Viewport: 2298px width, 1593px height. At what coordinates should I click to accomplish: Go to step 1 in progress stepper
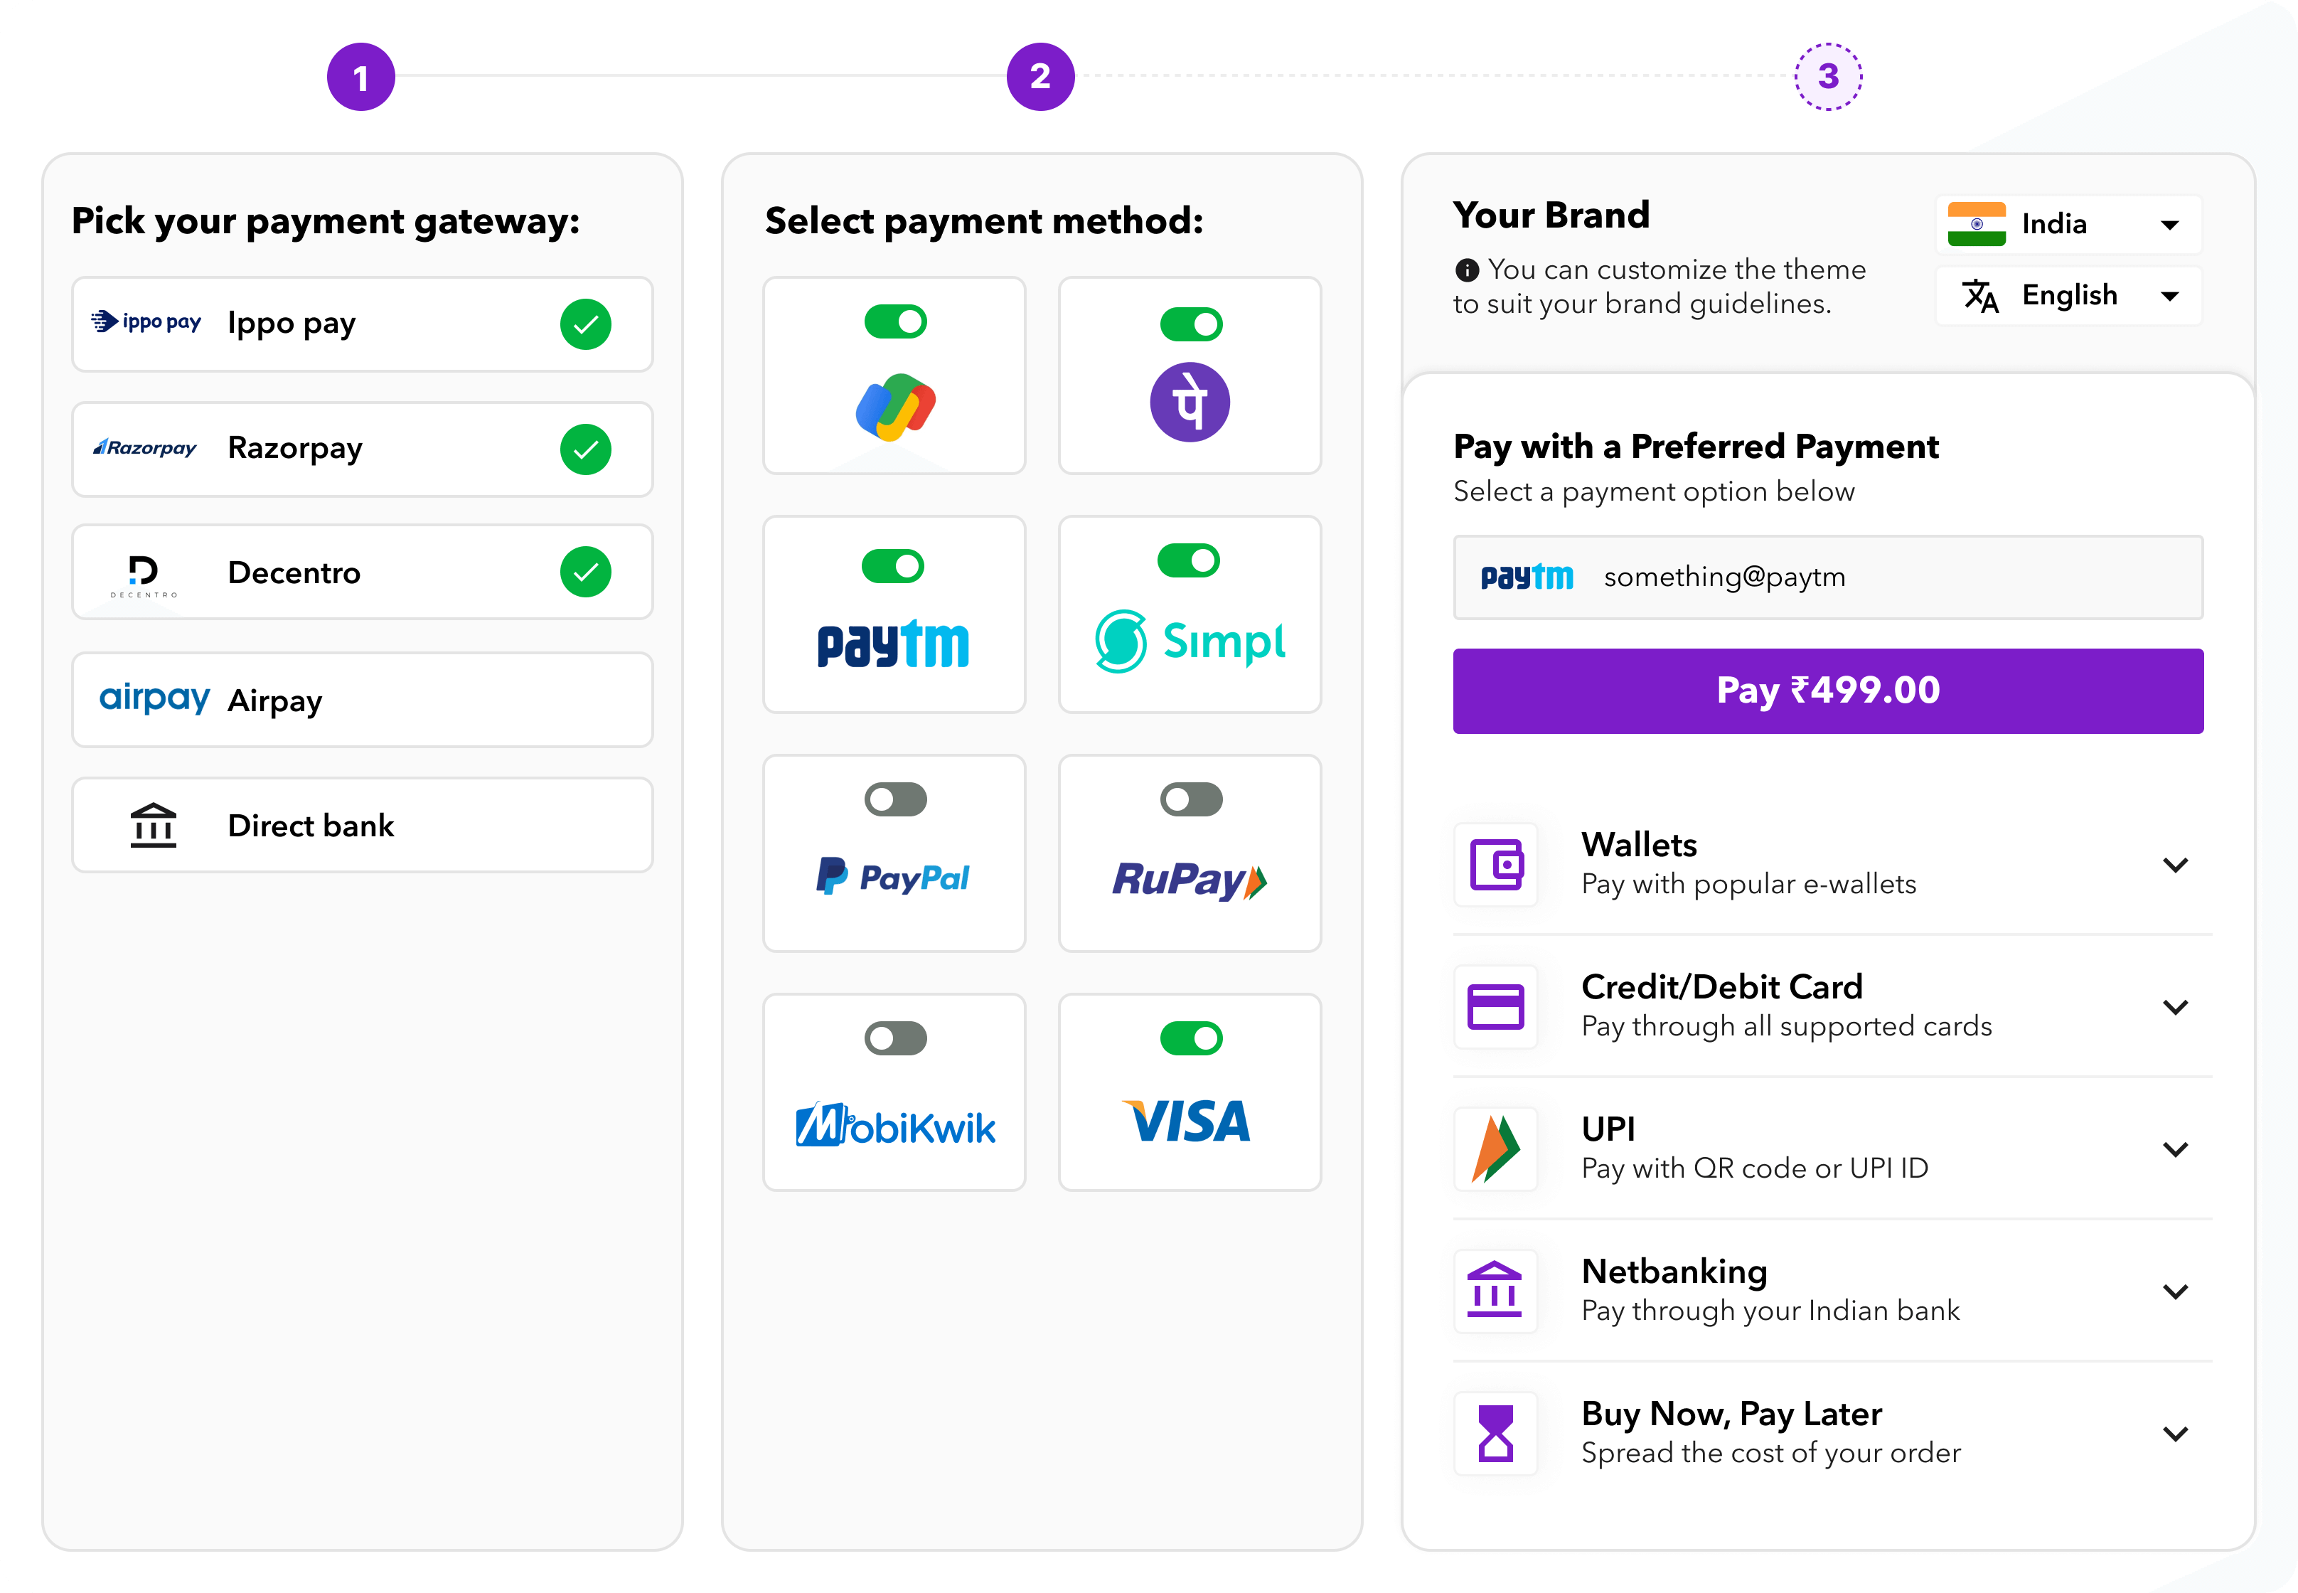[361, 77]
